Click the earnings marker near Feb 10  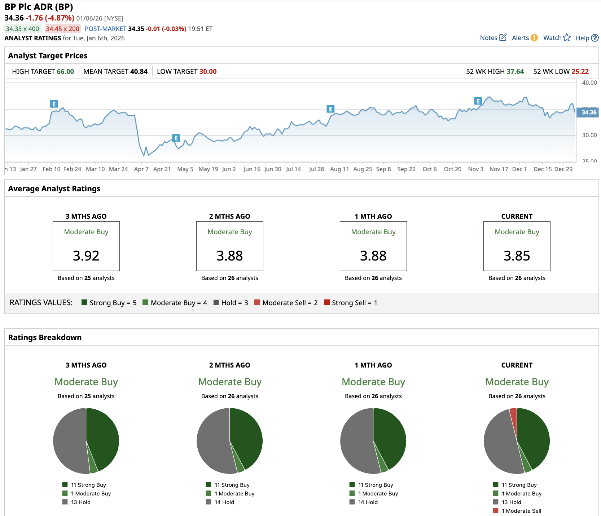click(54, 104)
